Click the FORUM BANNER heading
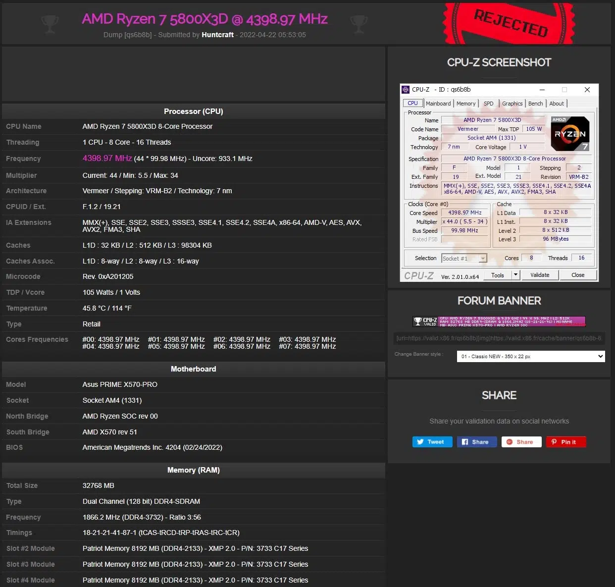 [499, 301]
